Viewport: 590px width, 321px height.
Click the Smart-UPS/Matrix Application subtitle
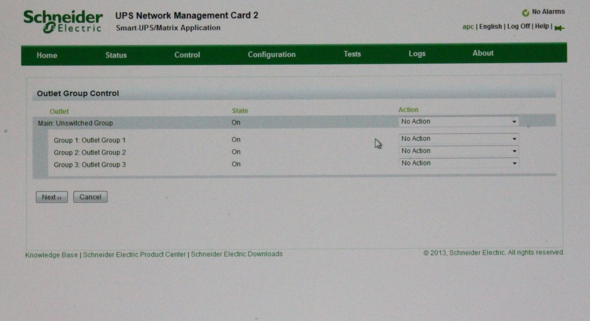[168, 28]
